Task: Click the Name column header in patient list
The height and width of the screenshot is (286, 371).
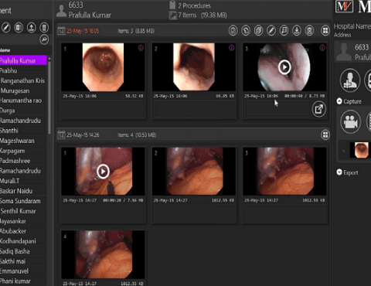Action: pyautogui.click(x=5, y=50)
